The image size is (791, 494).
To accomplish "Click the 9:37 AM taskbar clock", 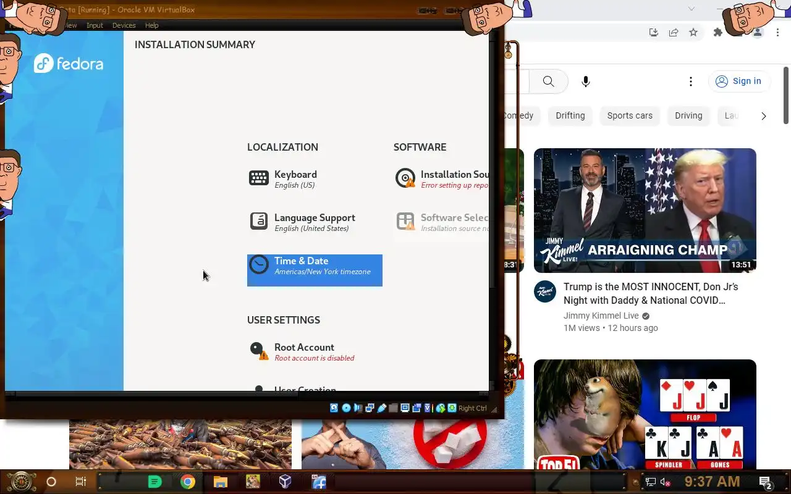I will click(712, 482).
